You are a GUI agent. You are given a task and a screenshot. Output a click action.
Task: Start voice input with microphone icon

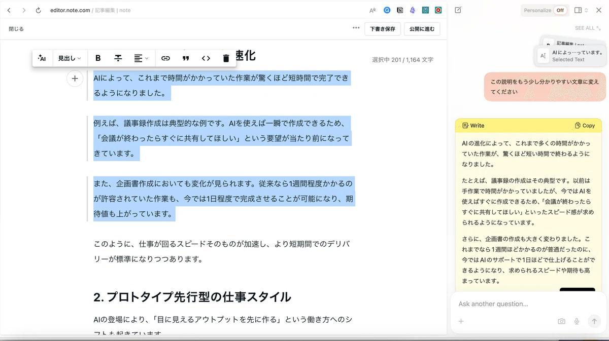coord(577,321)
